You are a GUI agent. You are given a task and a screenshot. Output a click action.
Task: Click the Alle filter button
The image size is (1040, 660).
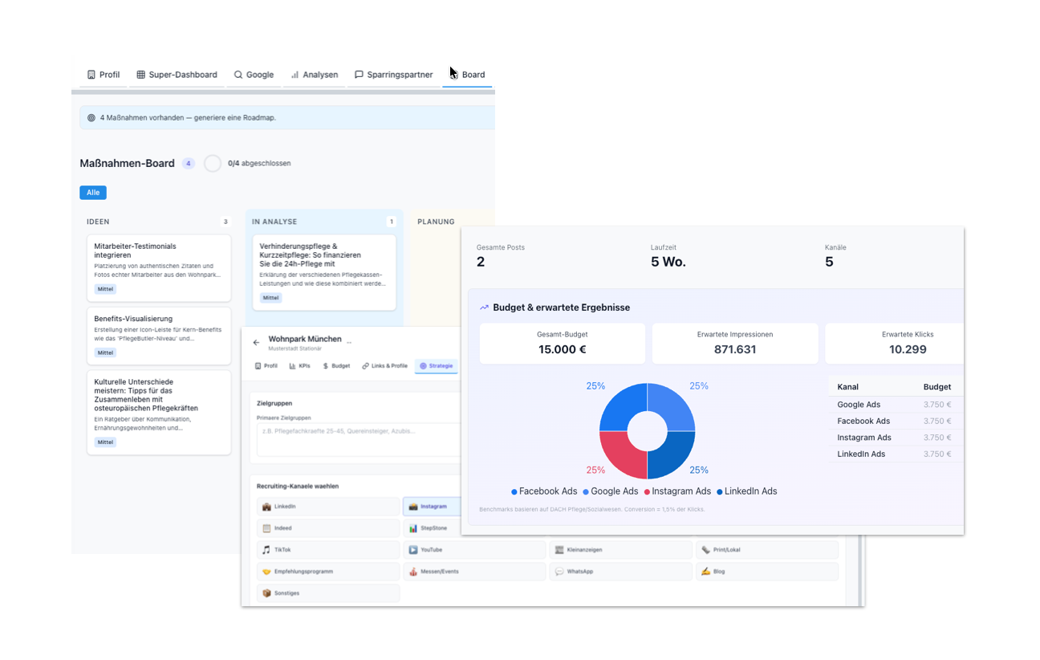click(x=93, y=193)
